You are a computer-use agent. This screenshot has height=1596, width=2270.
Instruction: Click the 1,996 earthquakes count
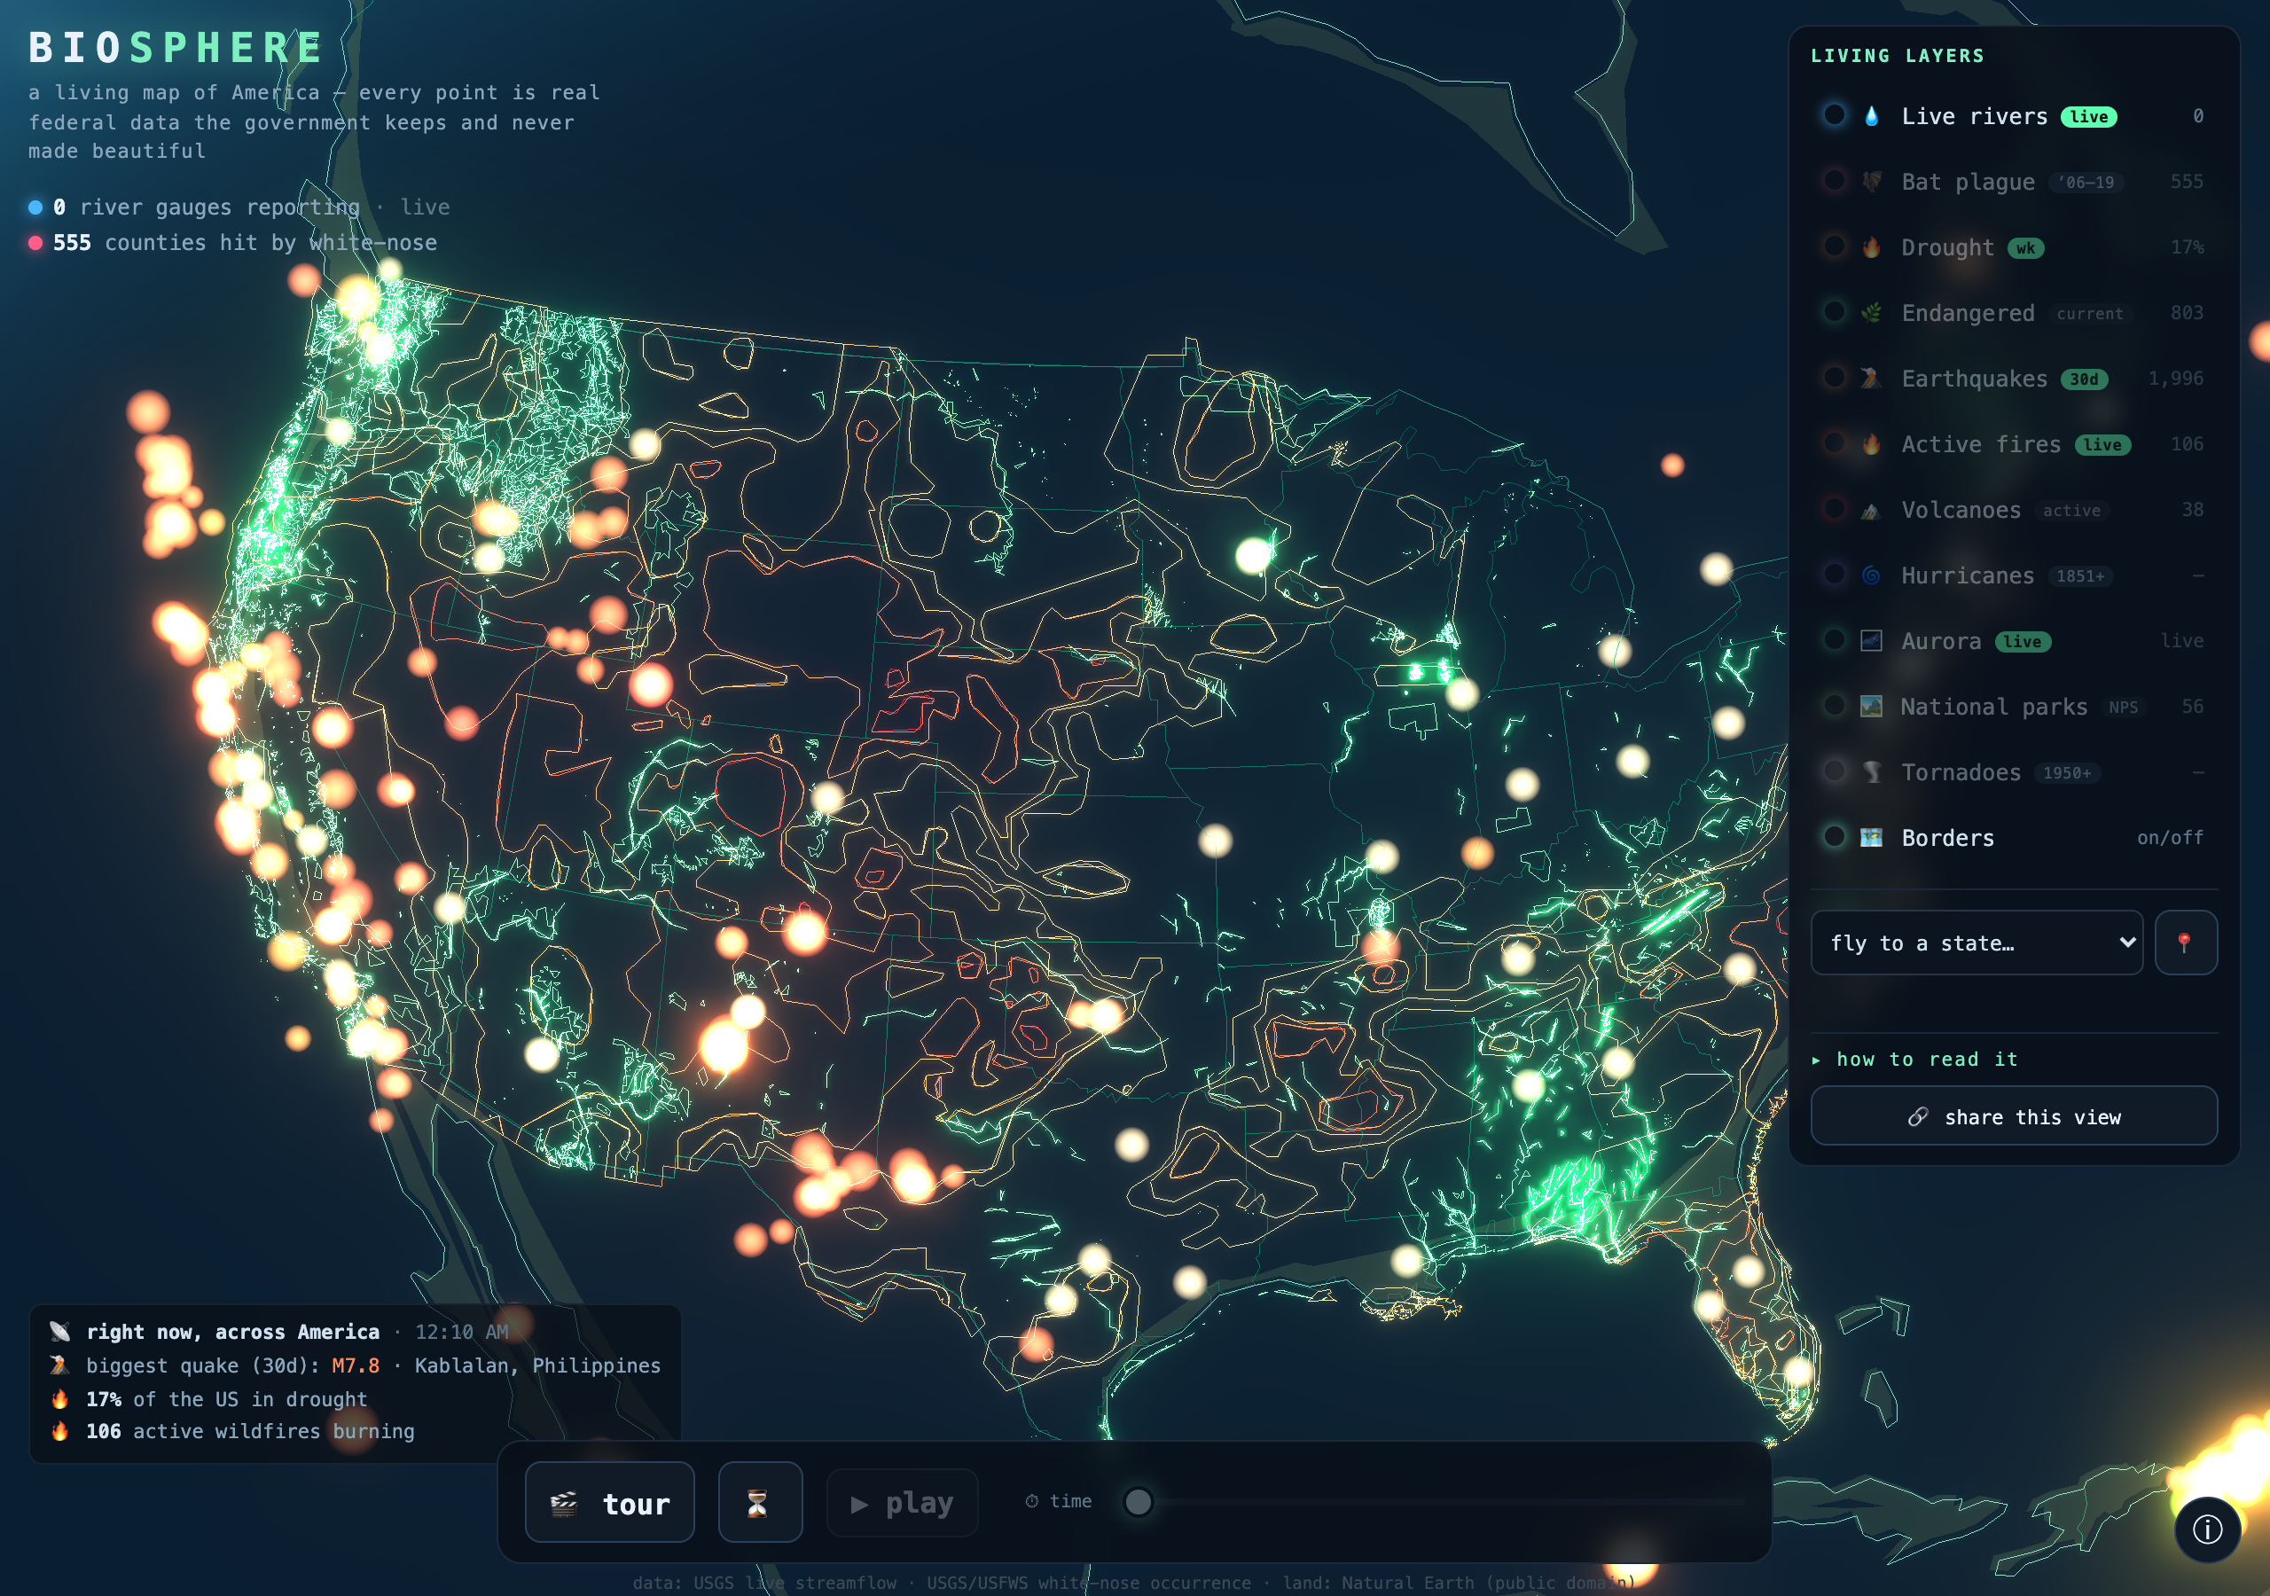tap(2175, 379)
